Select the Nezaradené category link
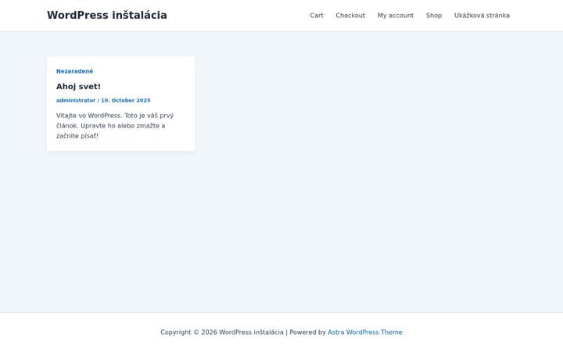The width and height of the screenshot is (563, 352). tap(74, 71)
